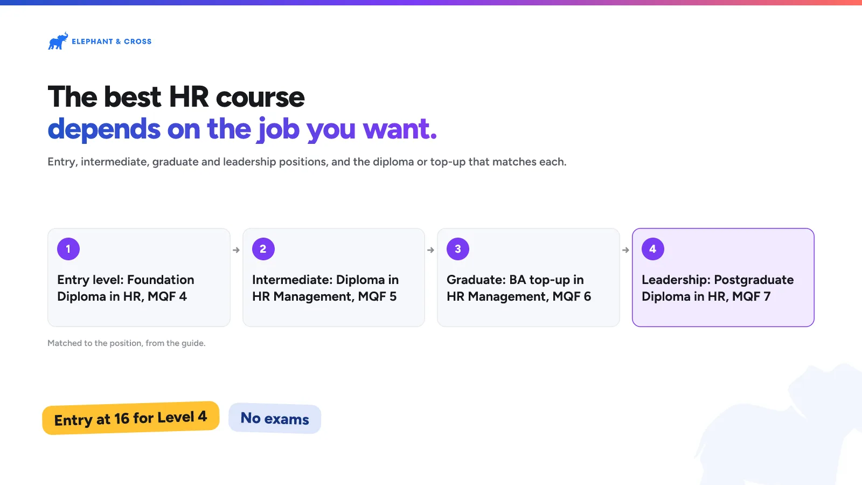This screenshot has width=862, height=485.
Task: Click the step 2 number badge
Action: [x=263, y=249]
